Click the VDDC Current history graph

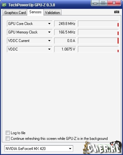[x=98, y=41]
